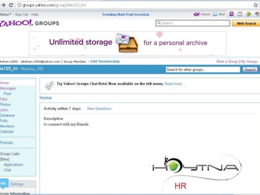
Task: Click the Sign Out link
Action: [22, 15]
